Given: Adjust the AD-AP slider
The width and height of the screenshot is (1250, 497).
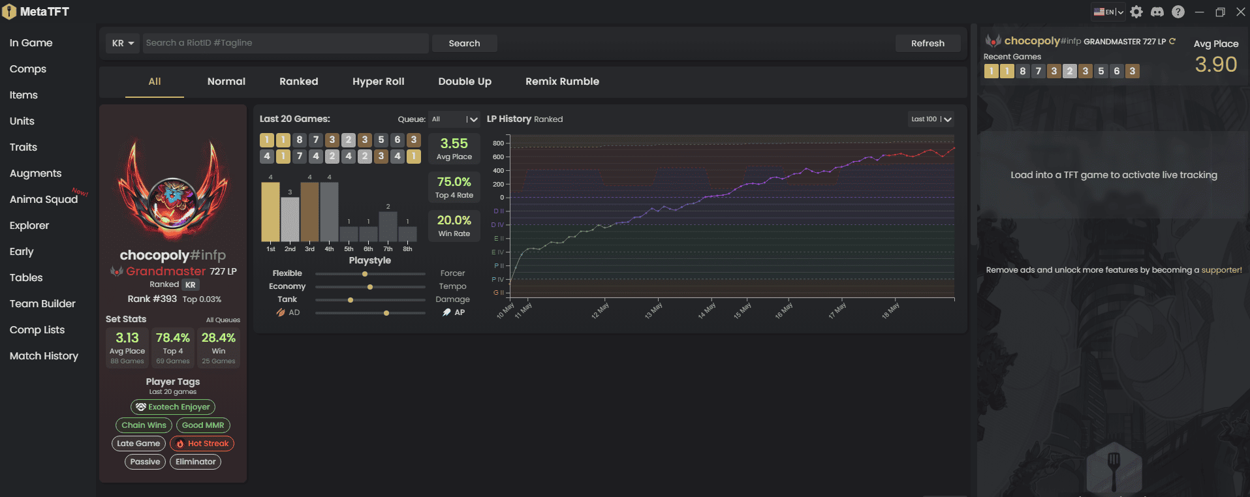Looking at the screenshot, I should 370,313.
